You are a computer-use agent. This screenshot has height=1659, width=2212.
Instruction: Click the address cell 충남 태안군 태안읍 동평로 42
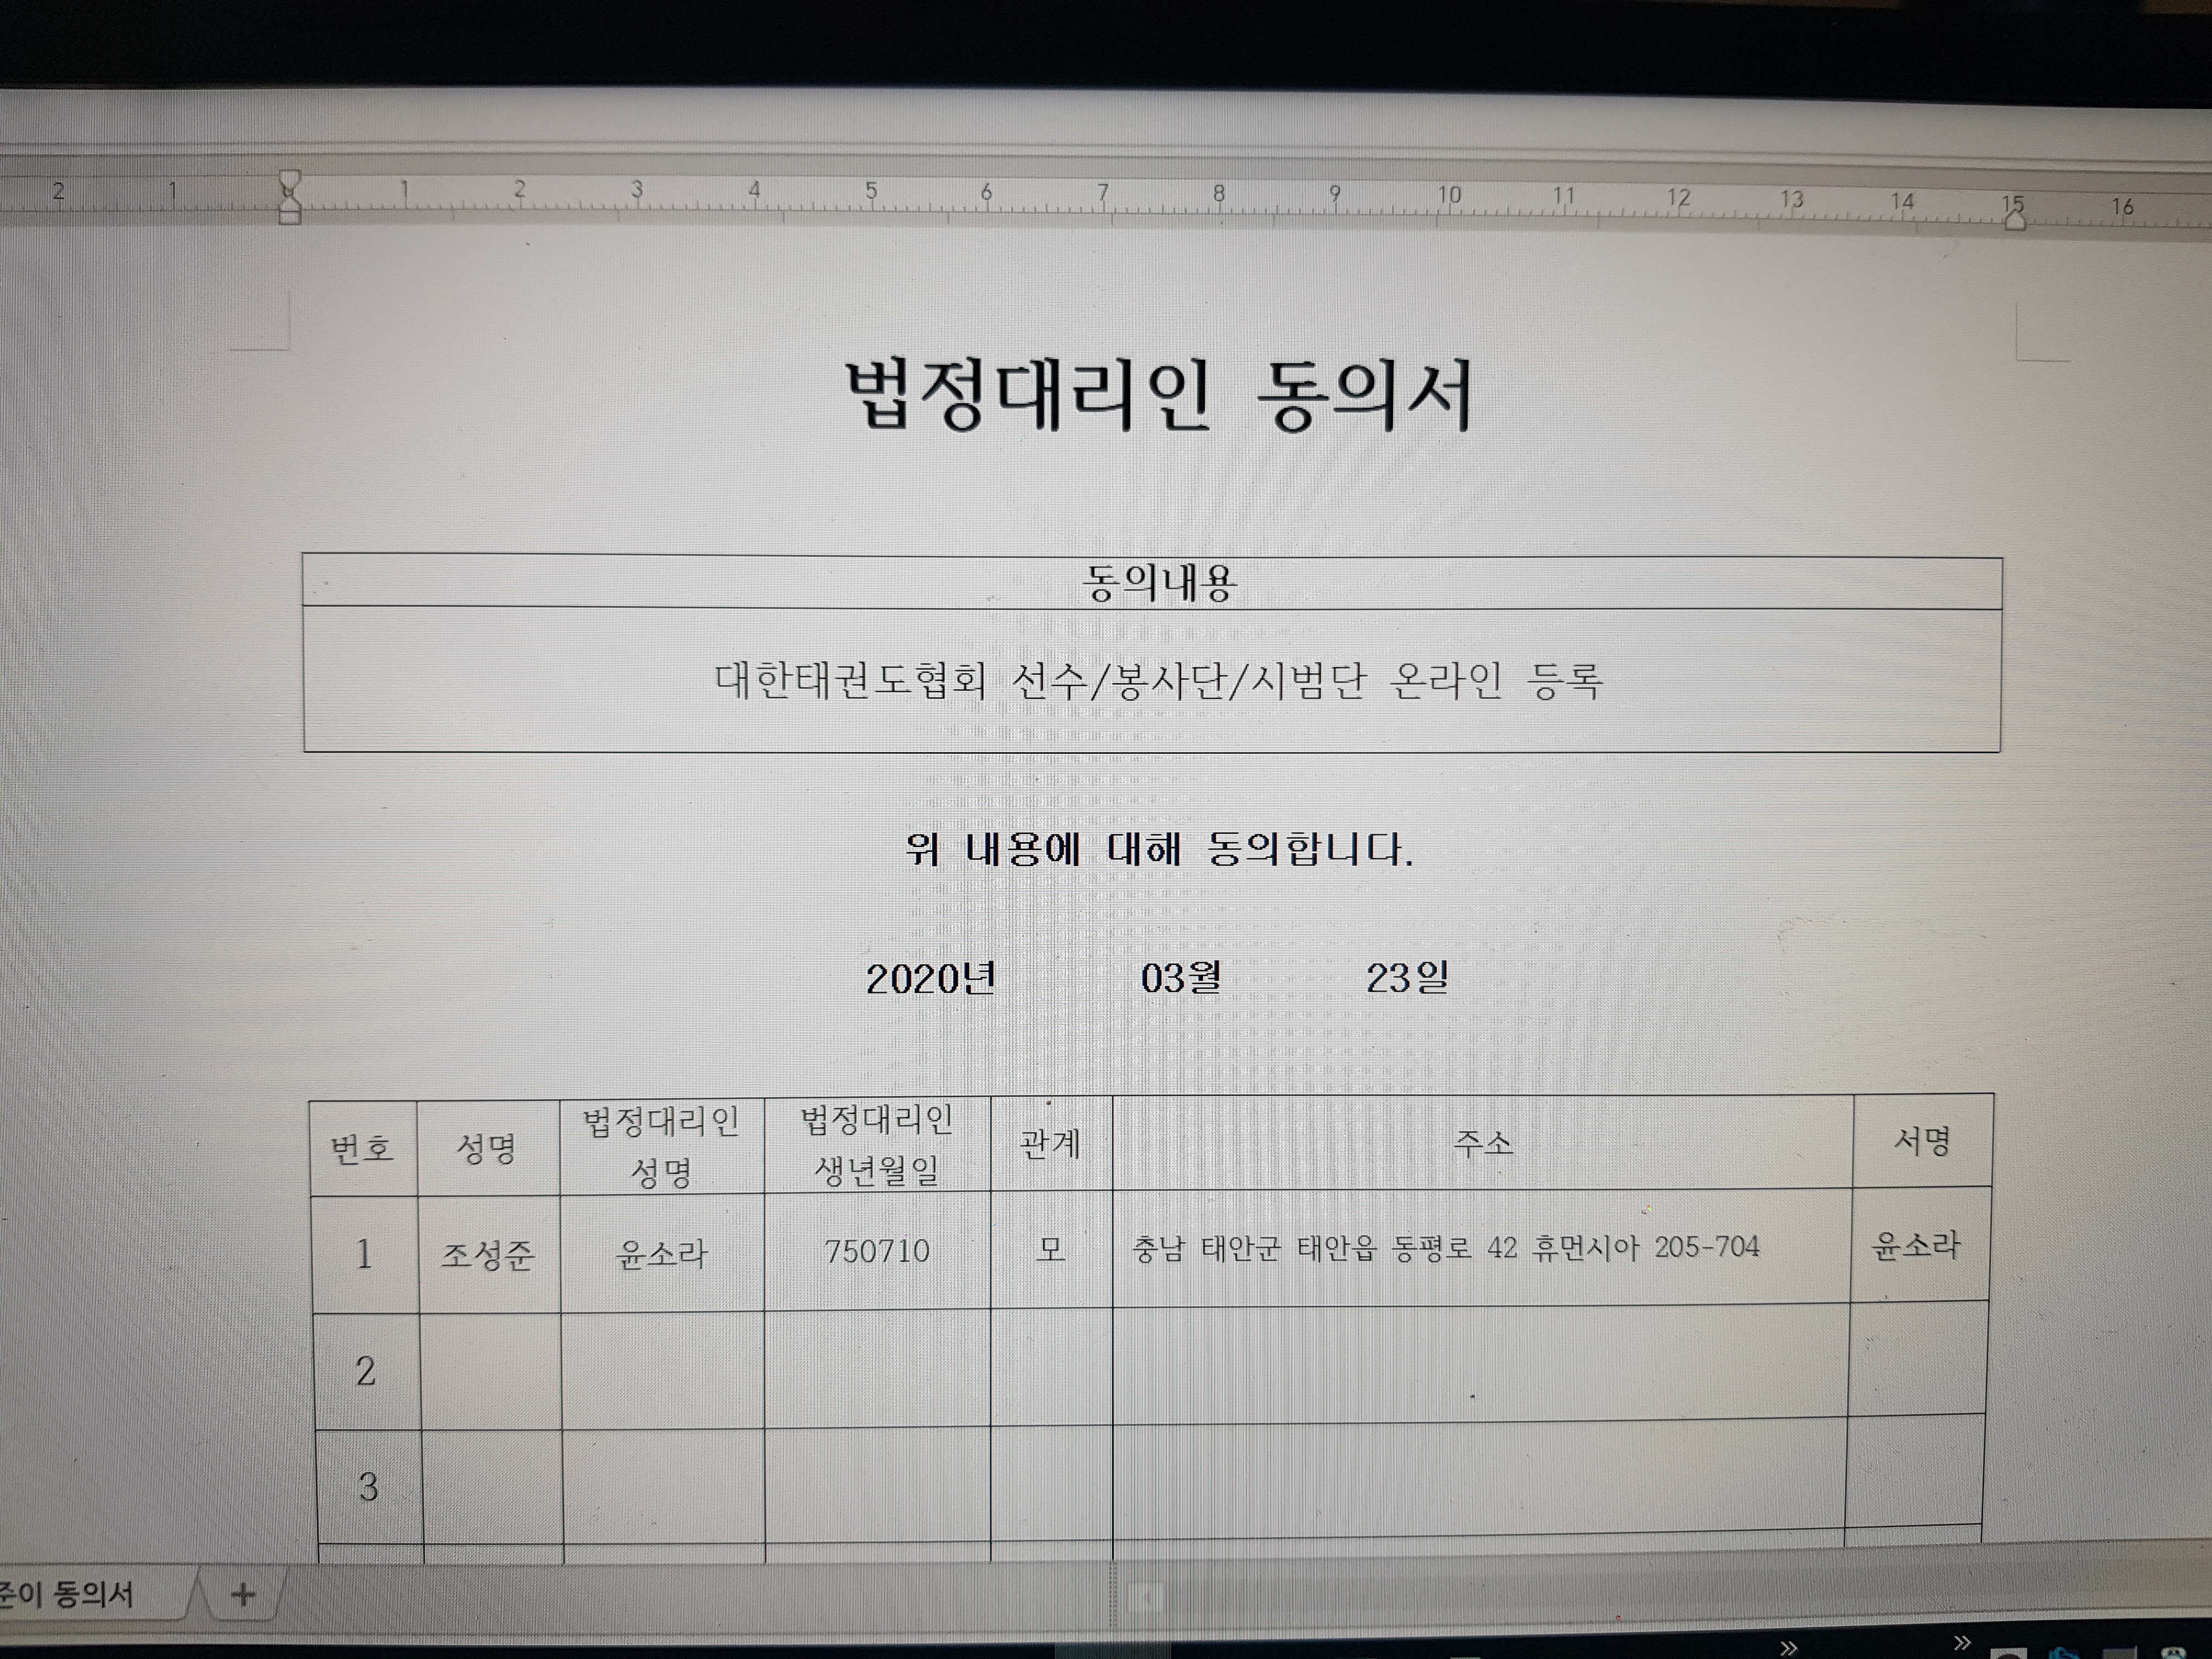pyautogui.click(x=1481, y=1247)
